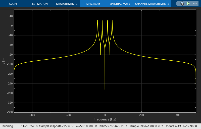Screen dimensions: 201x129
Task: Open the ESTIMATION tab
Action: coord(40,4)
